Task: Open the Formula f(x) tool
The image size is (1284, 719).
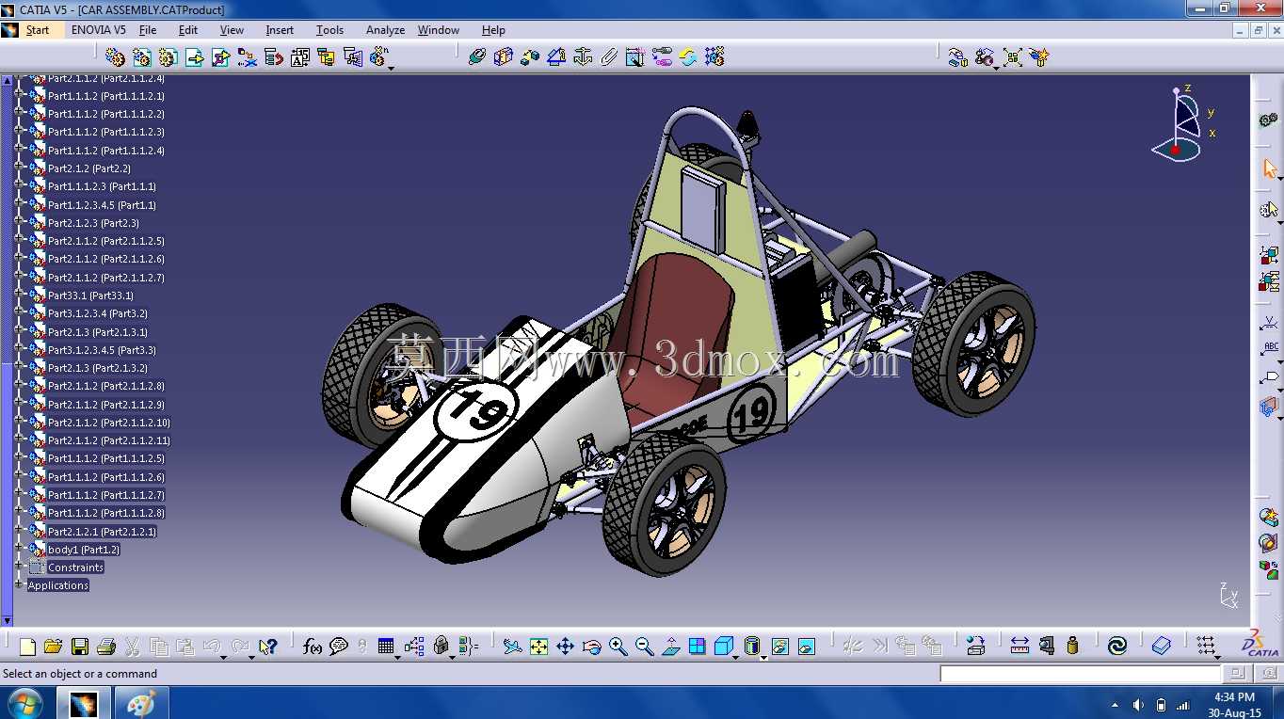Action: click(313, 647)
